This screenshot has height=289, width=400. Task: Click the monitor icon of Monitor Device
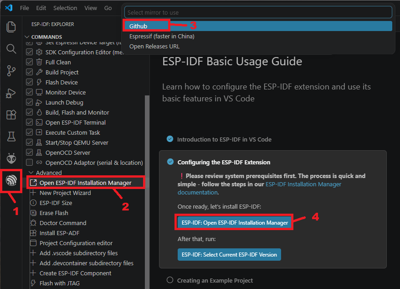39,92
